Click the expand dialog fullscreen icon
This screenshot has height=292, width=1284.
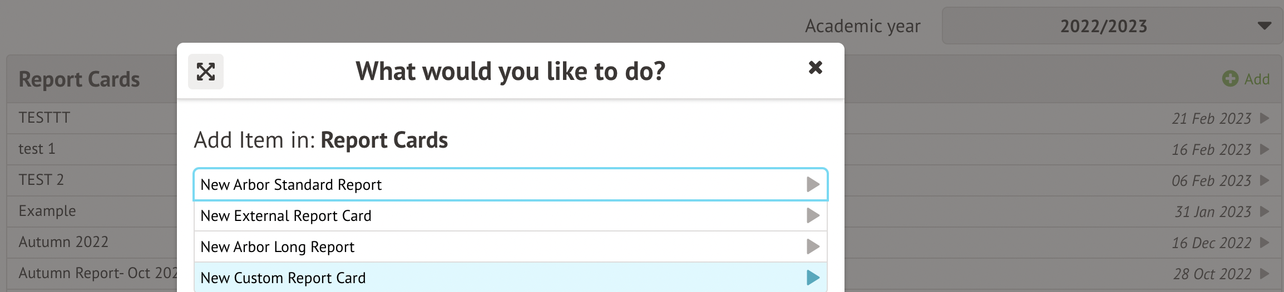[206, 72]
